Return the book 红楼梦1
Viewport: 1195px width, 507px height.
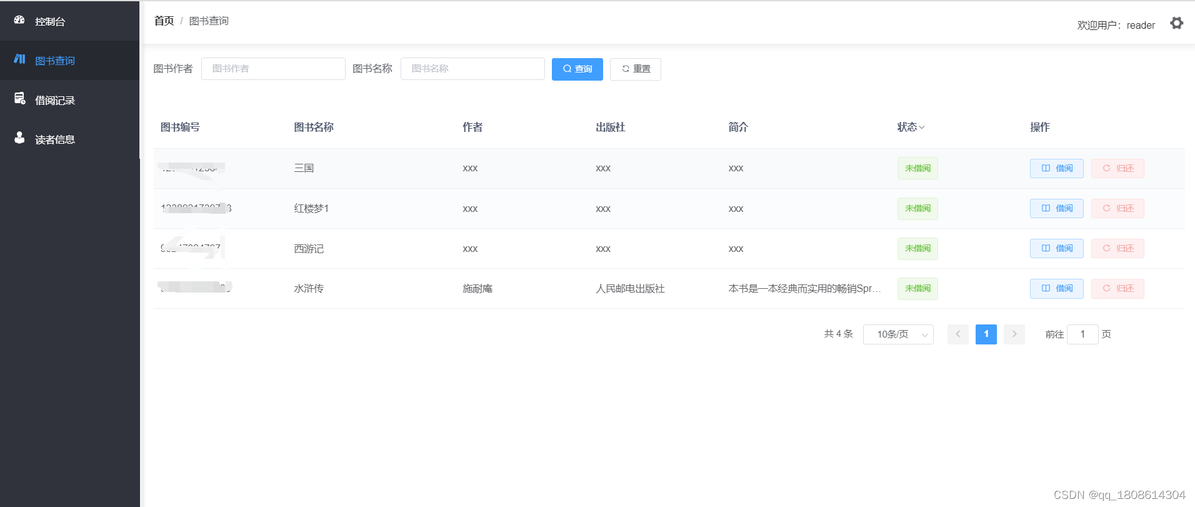pos(1117,209)
